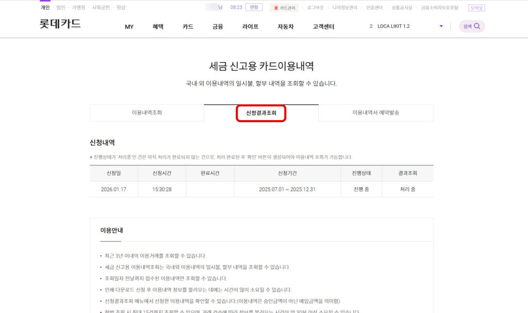Viewport: 528px width, 313px height.
Task: Switch to the 이용내역서 예약발송 tab
Action: pyautogui.click(x=375, y=112)
